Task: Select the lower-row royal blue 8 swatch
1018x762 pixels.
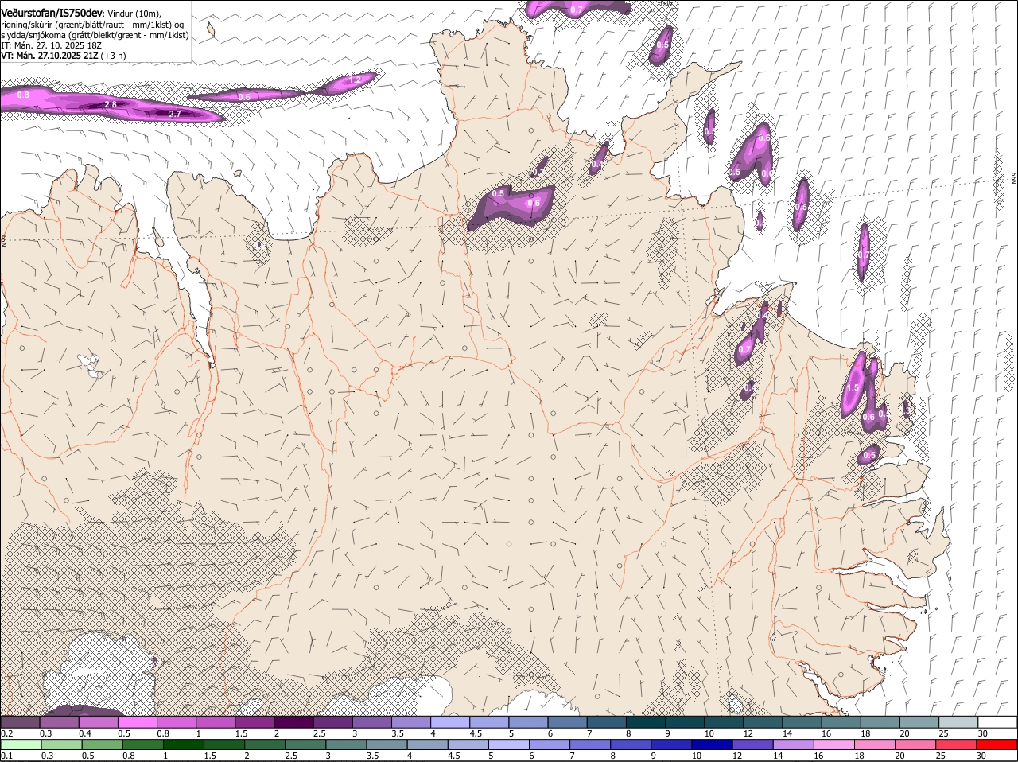Action: (x=631, y=745)
